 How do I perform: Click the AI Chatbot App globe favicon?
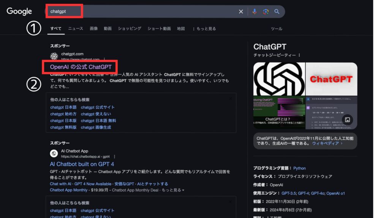point(54,154)
